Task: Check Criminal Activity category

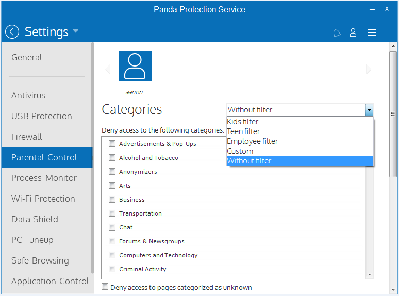Action: pos(112,269)
